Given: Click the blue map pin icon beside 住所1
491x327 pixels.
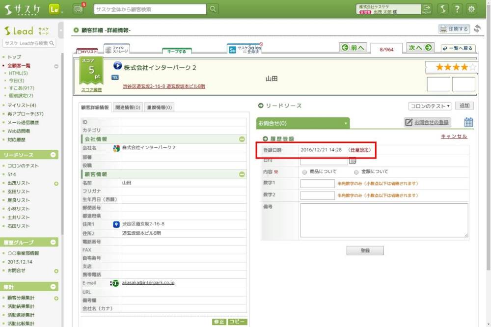Looking at the screenshot, I should [116, 224].
